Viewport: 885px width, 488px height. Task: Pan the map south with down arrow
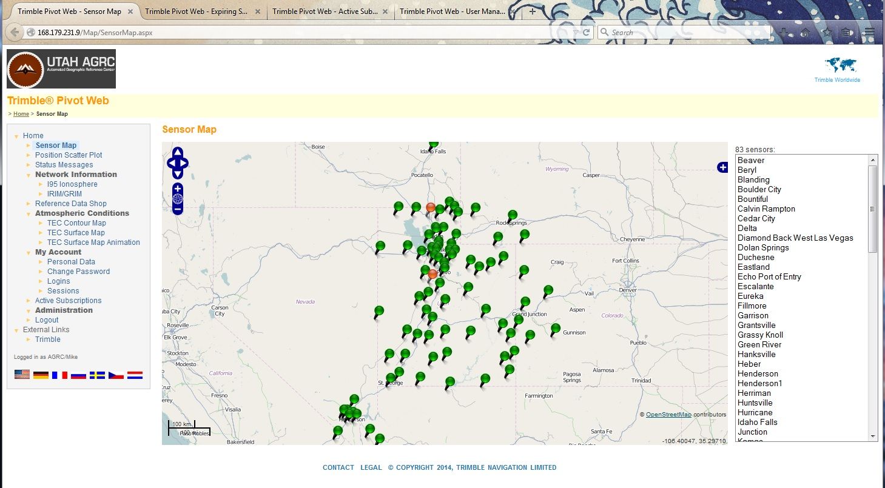(177, 174)
